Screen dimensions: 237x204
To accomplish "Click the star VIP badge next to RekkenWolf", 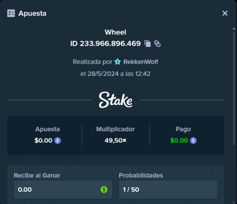I will 118,62.
